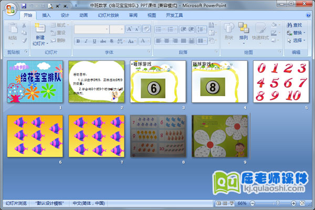Switch to Slide Sorter view in status bar
This screenshot has width=315, height=210.
coord(225,203)
